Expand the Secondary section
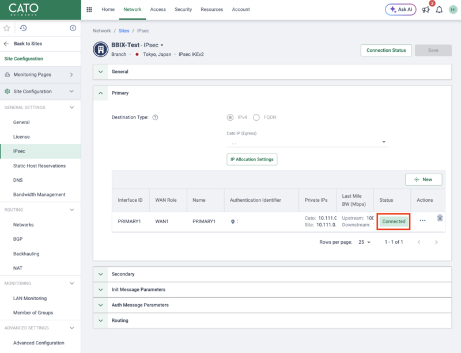 tap(100, 274)
